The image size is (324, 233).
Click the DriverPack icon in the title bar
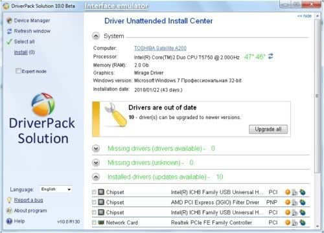point(6,6)
